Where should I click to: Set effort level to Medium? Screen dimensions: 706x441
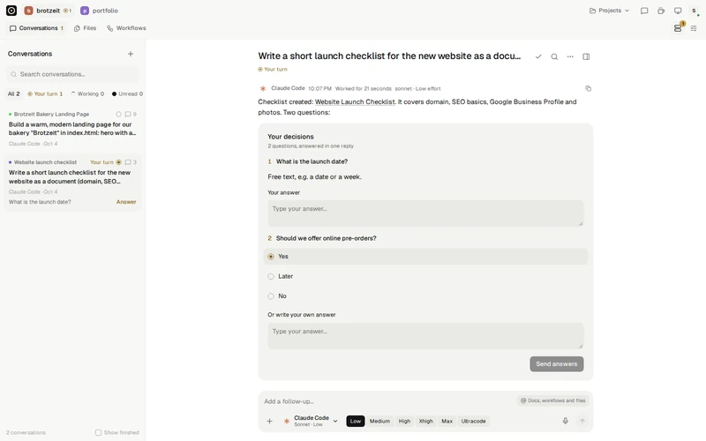[x=379, y=422]
